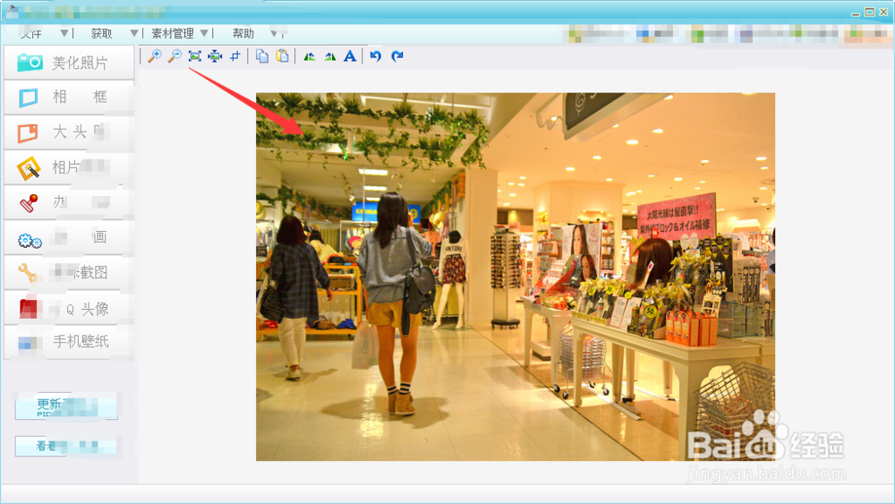Click the zoom out magnifier icon
This screenshot has width=895, height=504.
[175, 56]
